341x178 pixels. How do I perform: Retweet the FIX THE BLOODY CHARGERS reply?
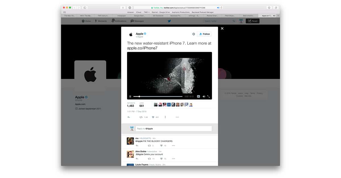pyautogui.click(x=149, y=145)
